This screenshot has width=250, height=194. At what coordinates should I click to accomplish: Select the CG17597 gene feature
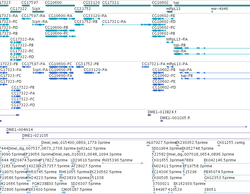coord(26,6)
